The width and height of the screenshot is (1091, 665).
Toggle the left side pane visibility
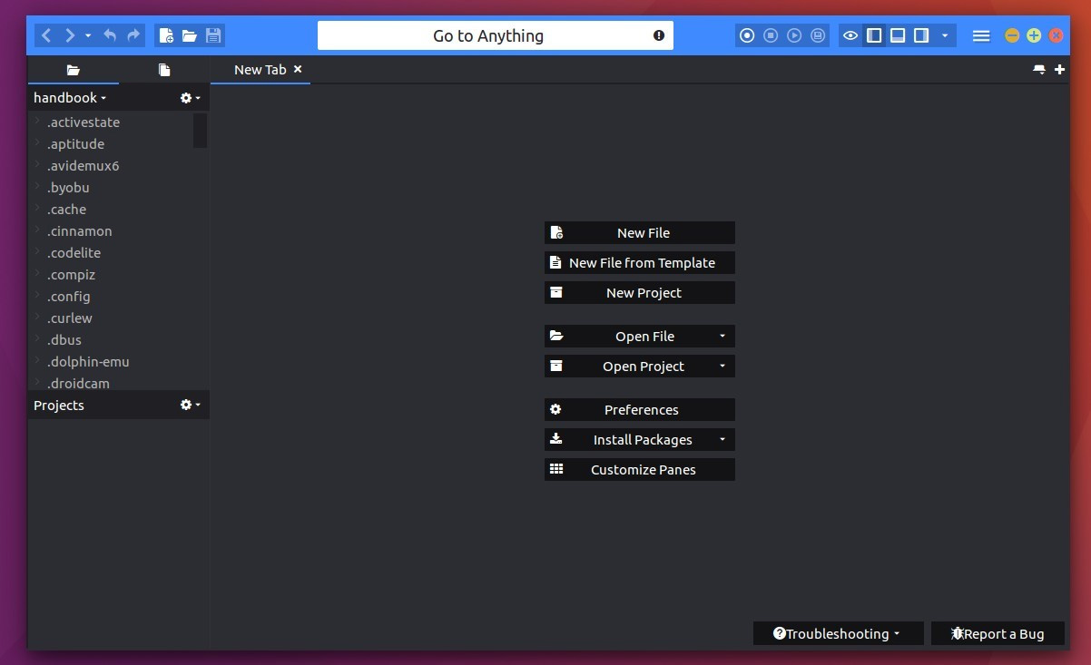coord(874,35)
